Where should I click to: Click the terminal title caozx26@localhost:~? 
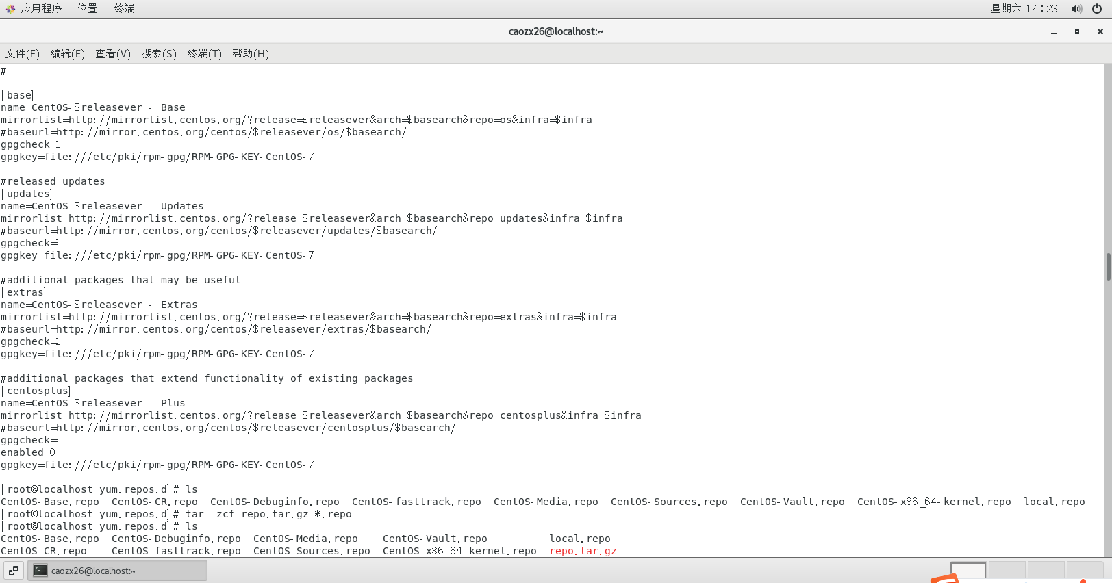[x=556, y=31]
